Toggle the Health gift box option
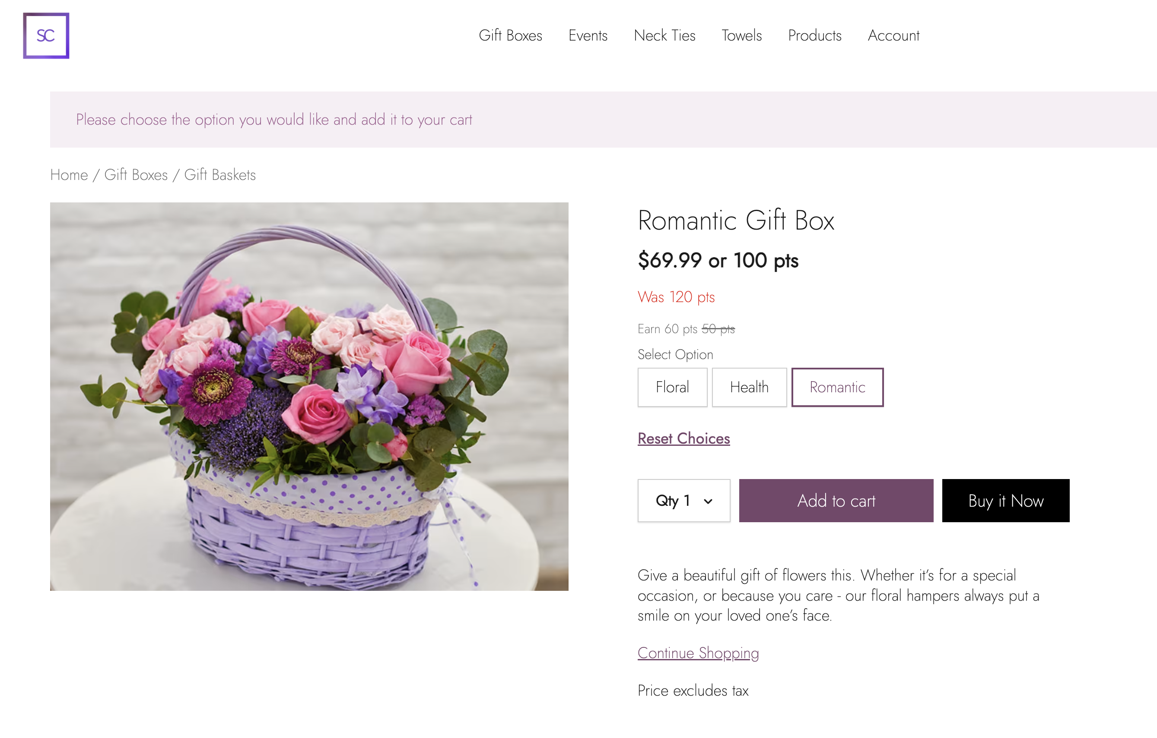This screenshot has height=738, width=1157. coord(748,388)
